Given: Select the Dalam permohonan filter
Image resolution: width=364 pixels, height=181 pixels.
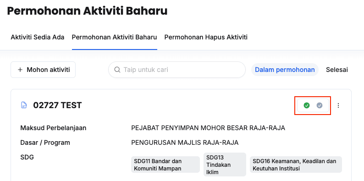Looking at the screenshot, I should [285, 70].
